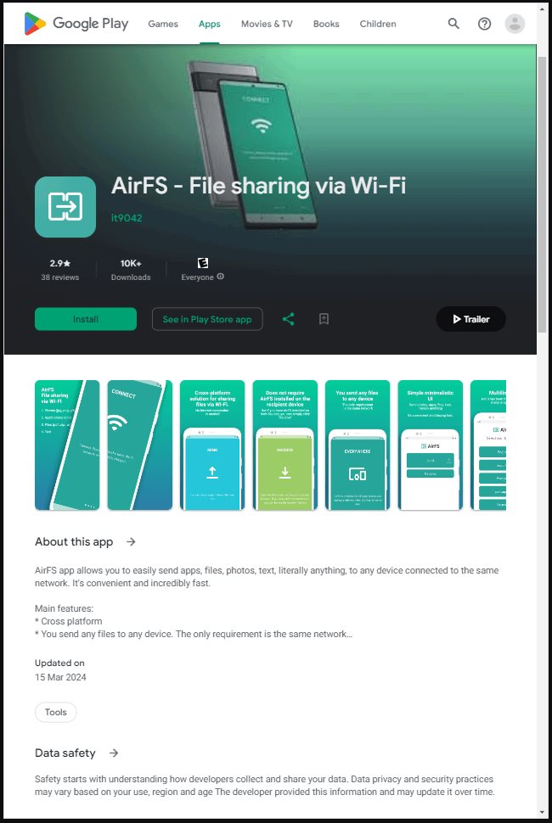Open the Books tab
The width and height of the screenshot is (552, 823).
coord(326,24)
